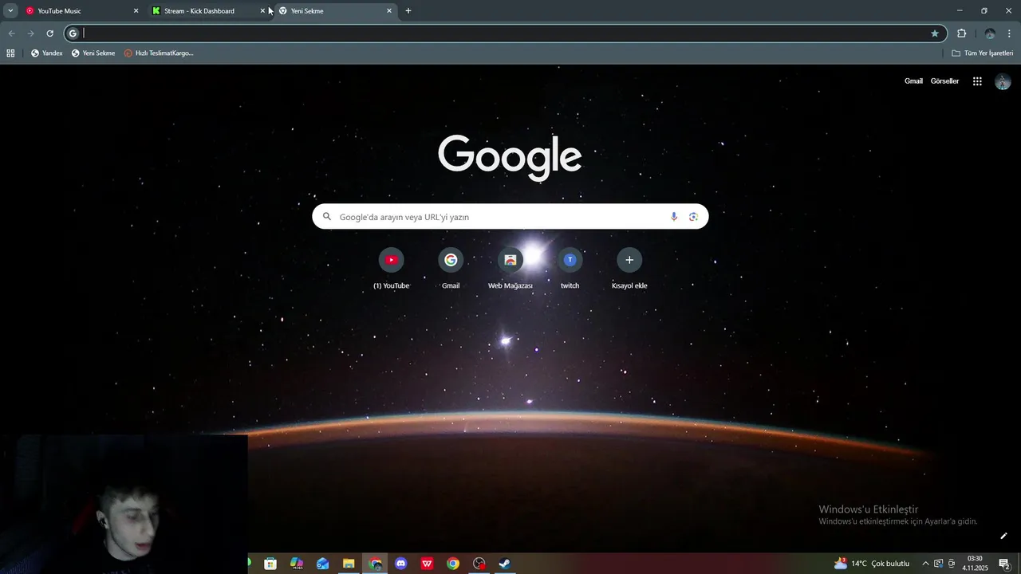The width and height of the screenshot is (1021, 574).
Task: Open Microsoft Store in taskbar
Action: [x=270, y=564]
